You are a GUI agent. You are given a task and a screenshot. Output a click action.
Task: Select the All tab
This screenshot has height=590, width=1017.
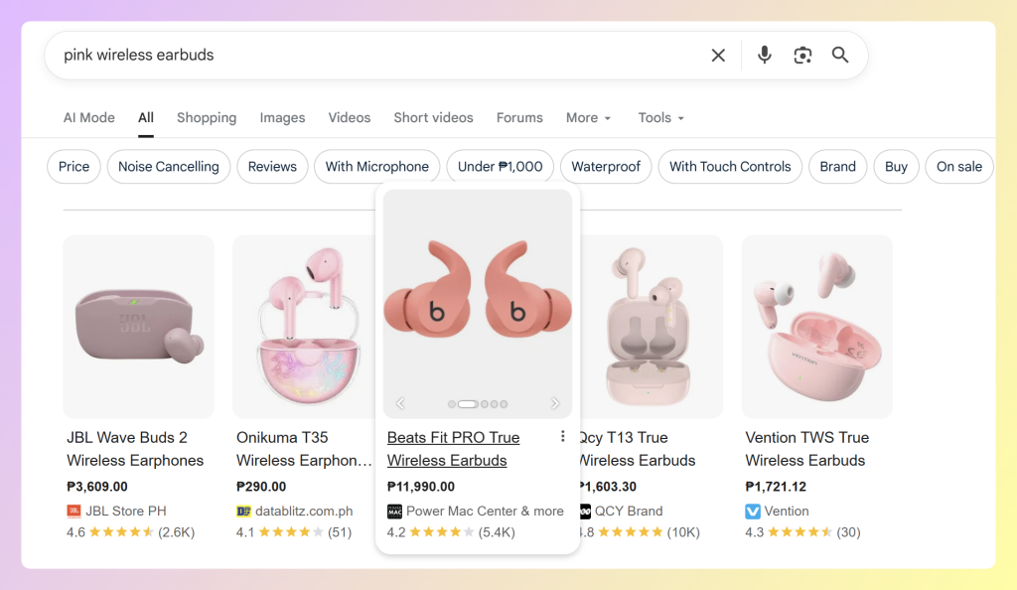(146, 117)
